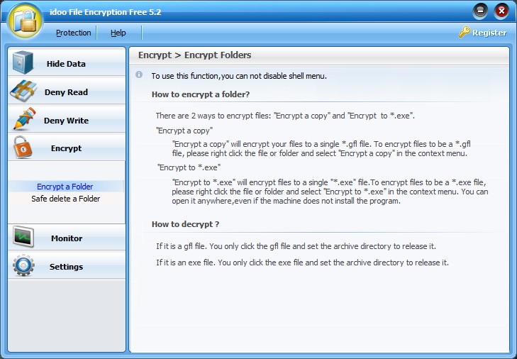Viewport: 517px width, 359px height.
Task: Expand the Monitor section
Action: point(67,237)
